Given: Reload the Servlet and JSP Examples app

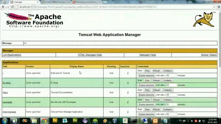Looking at the screenshot, I should tap(156, 100).
